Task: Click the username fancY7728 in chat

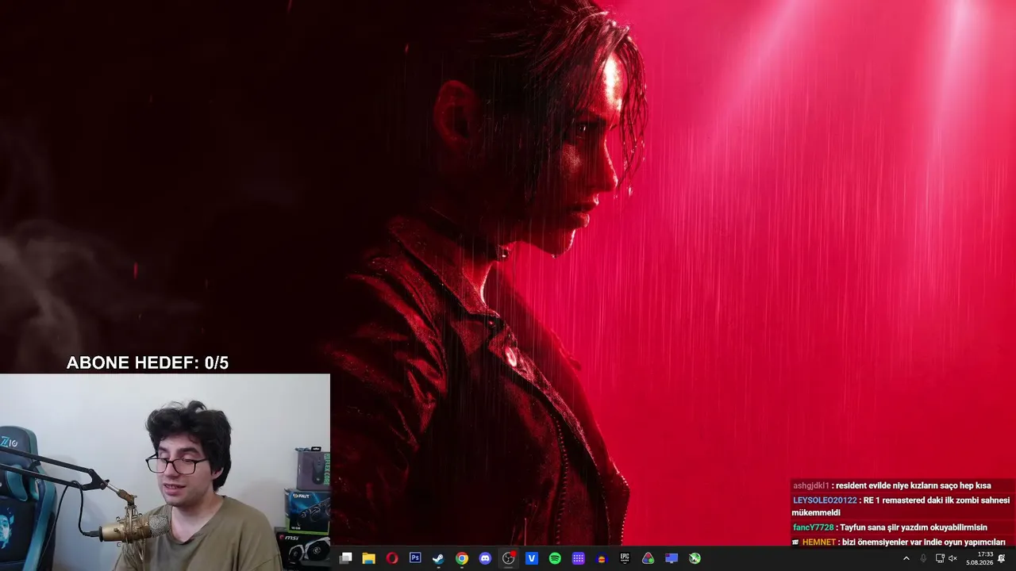Action: coord(813,527)
